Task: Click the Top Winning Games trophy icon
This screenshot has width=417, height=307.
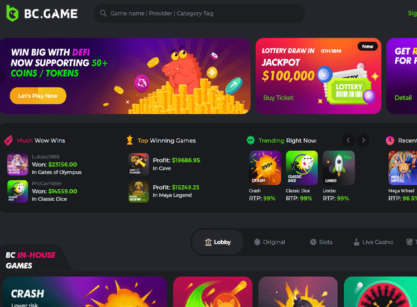Action: point(130,140)
